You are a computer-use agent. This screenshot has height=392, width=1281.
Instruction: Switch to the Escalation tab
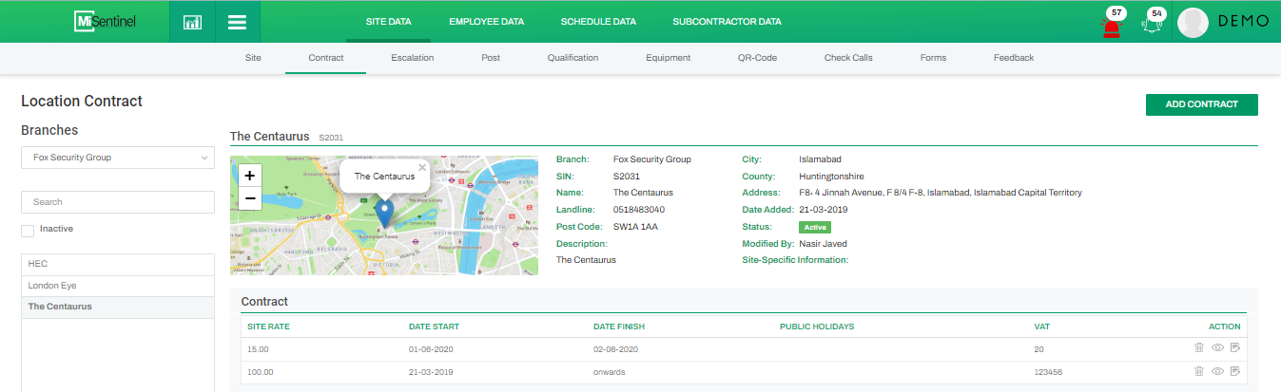(x=412, y=58)
